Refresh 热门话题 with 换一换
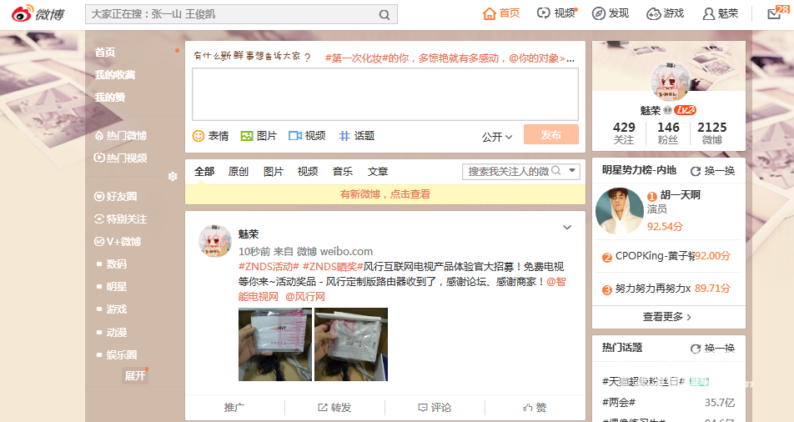Viewport: 794px width, 422px height. [x=712, y=348]
